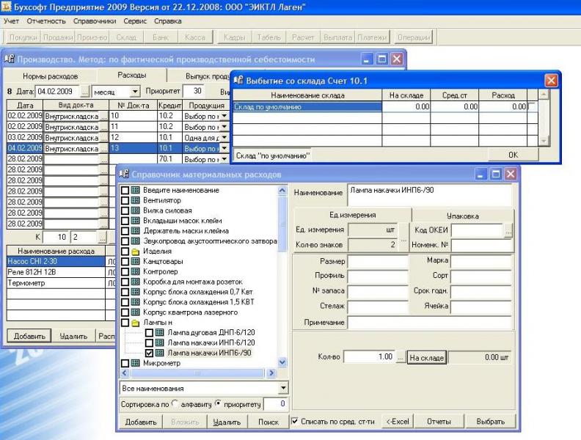Image resolution: width=581 pixels, height=440 pixels.
Task: Click the table icon beside Канцтовары
Action: point(136,261)
